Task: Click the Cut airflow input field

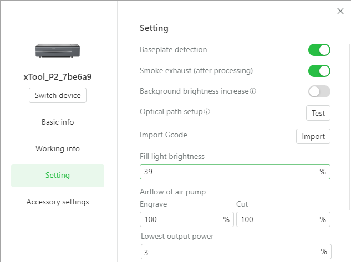Action: point(276,219)
